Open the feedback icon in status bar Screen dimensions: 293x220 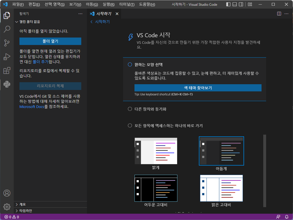click(x=278, y=217)
